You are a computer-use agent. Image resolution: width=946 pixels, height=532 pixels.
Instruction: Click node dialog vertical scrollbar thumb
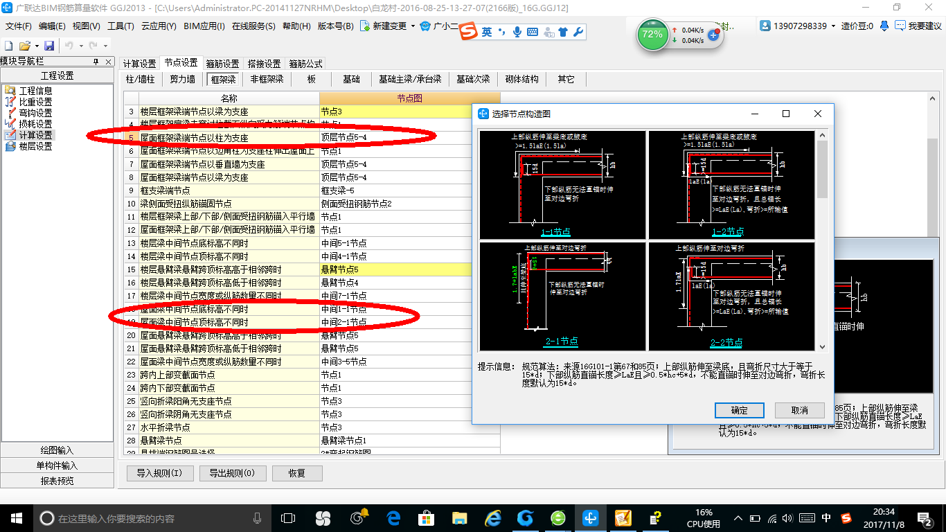822,170
